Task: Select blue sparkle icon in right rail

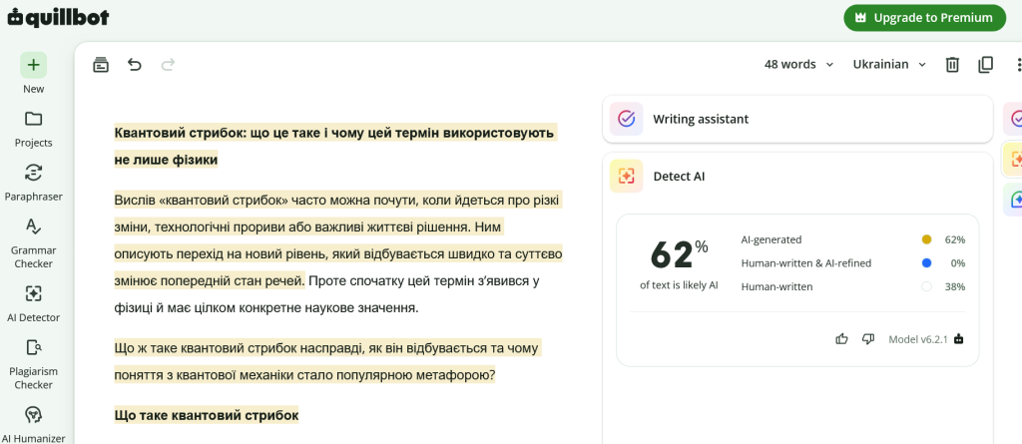Action: click(x=1014, y=201)
